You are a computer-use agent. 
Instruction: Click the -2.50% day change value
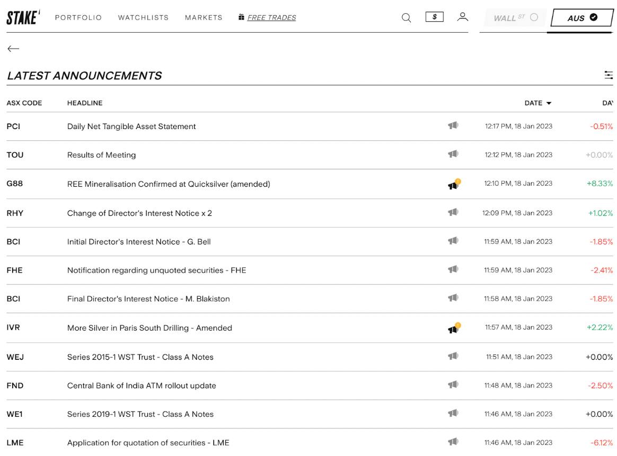point(601,386)
